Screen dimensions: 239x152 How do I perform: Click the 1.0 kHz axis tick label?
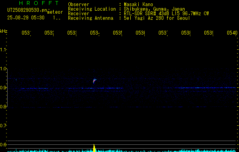3,69
